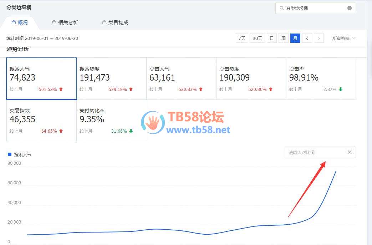
Task: Select the 30天 time range
Action: [x=258, y=38]
